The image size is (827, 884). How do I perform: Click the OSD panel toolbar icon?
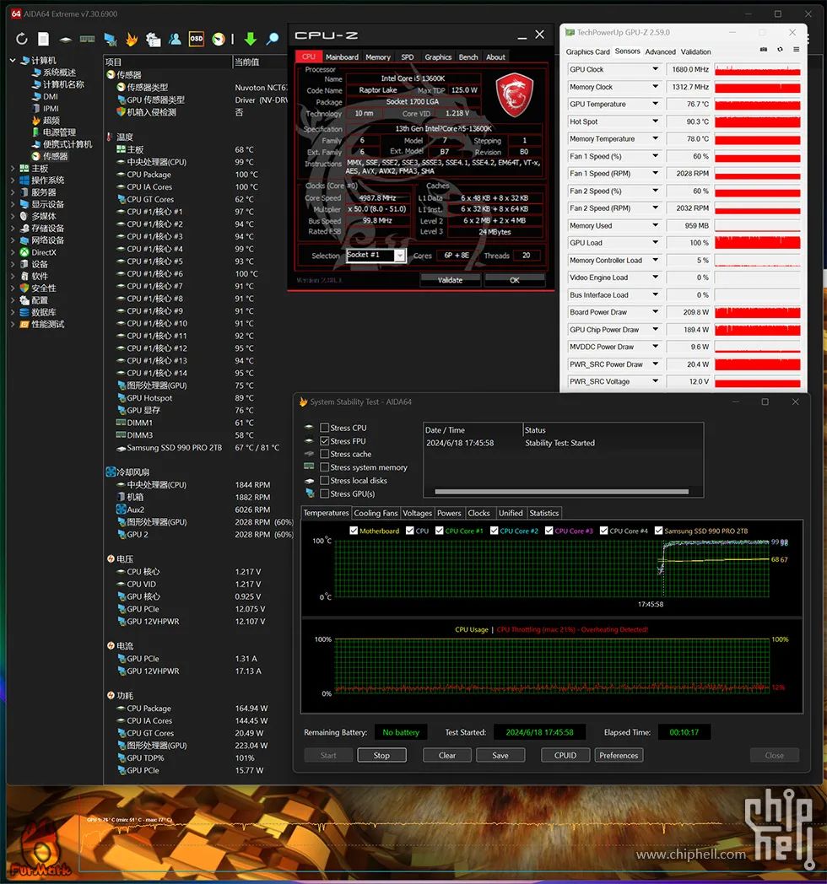point(197,38)
